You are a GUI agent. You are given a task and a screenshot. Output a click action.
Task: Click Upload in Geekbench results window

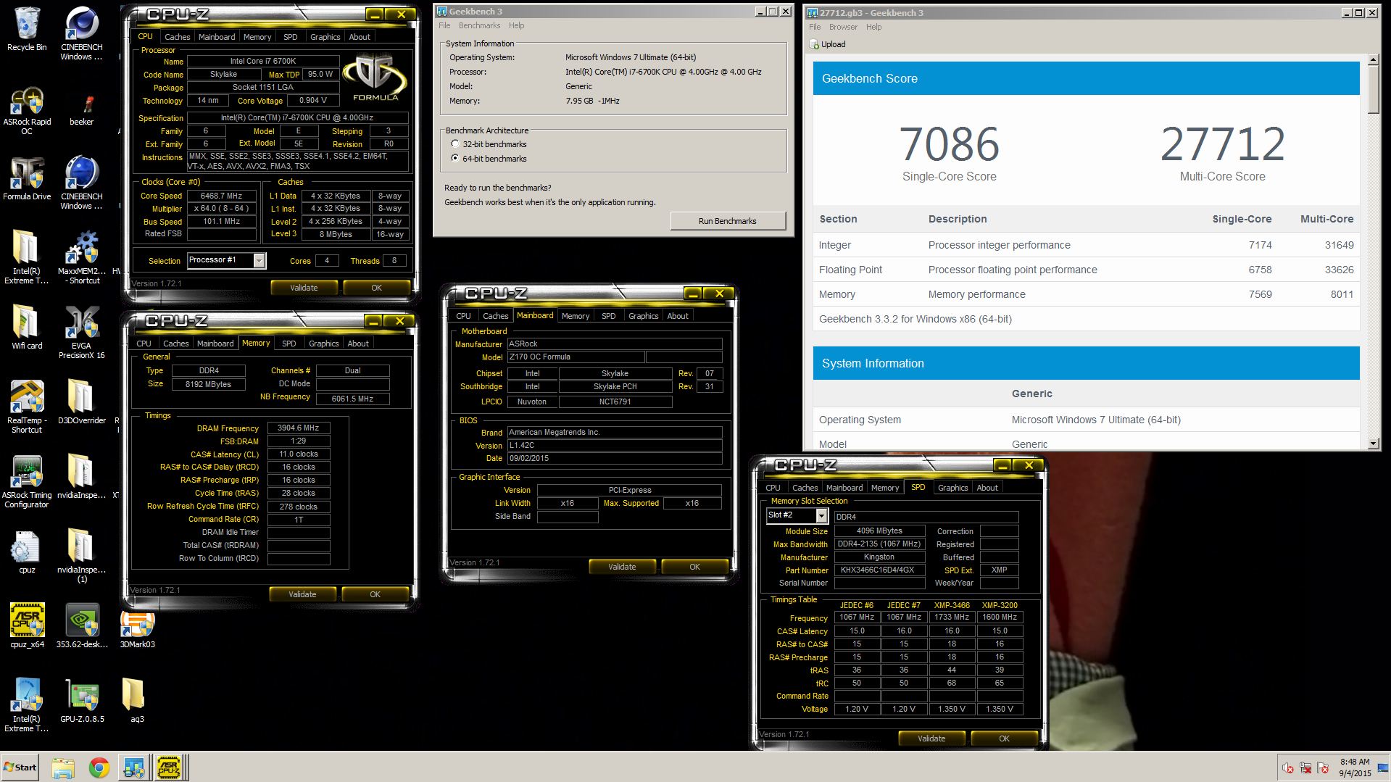828,44
